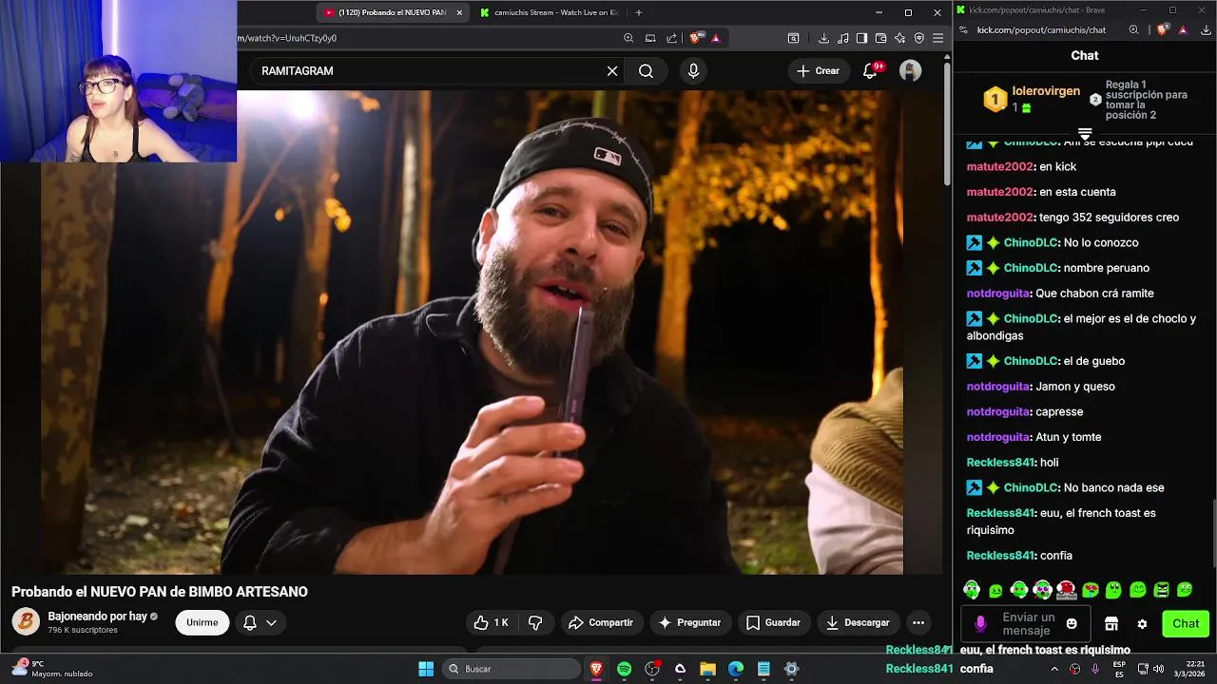This screenshot has height=684, width=1217.
Task: Click the Kick chat popout address bar
Action: (1041, 30)
